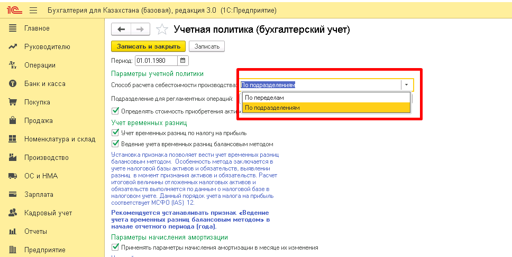Open the Производство section in sidebar
This screenshot has height=257, width=512.
click(x=47, y=158)
